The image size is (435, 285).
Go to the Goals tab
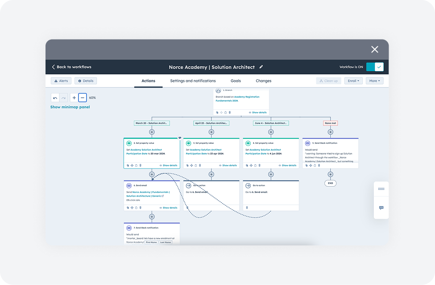tap(236, 81)
